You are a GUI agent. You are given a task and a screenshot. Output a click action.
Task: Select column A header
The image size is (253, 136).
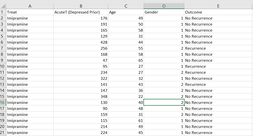(30, 6)
